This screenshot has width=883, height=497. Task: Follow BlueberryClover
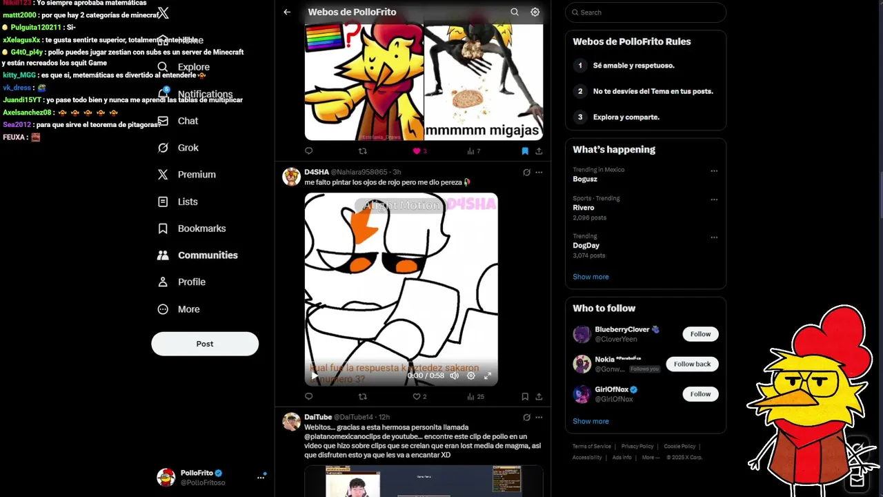[700, 334]
